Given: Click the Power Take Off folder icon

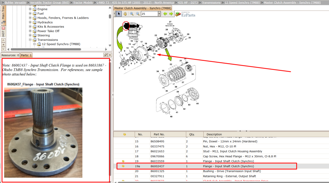Looking at the screenshot, I should pos(35,31).
